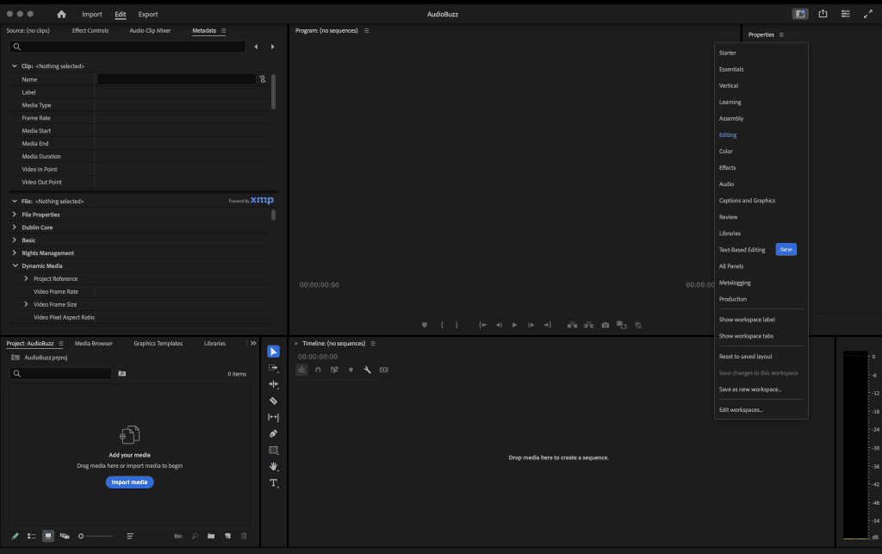Toggle Snap in the timeline with the magnet
The height and width of the screenshot is (554, 882).
(x=317, y=370)
